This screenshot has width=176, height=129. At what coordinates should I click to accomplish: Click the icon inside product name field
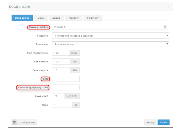point(165,27)
